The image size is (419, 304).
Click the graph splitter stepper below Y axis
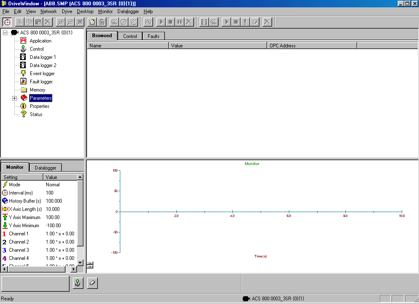(90, 265)
